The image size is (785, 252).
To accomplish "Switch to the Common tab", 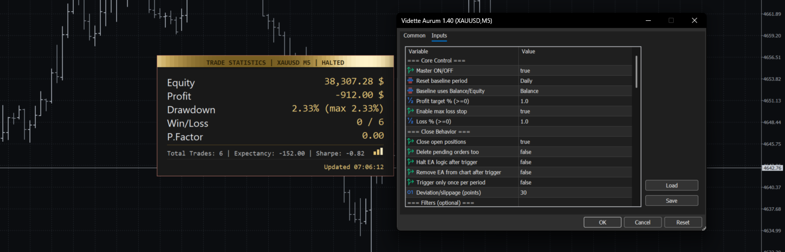I will 415,36.
